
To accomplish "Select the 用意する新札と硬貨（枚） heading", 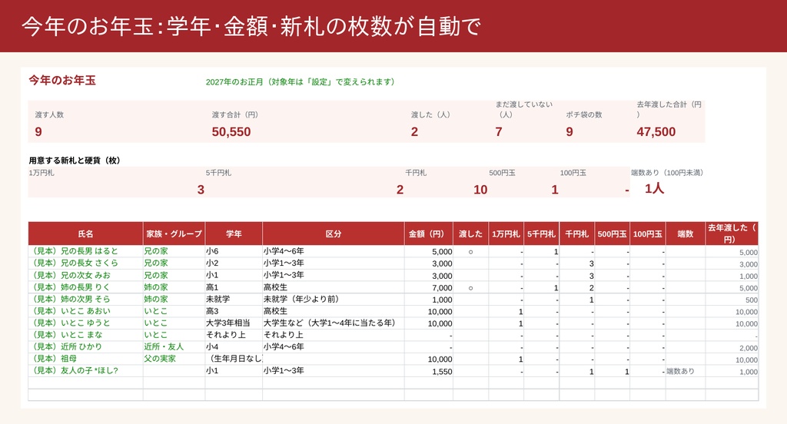I will click(x=75, y=161).
